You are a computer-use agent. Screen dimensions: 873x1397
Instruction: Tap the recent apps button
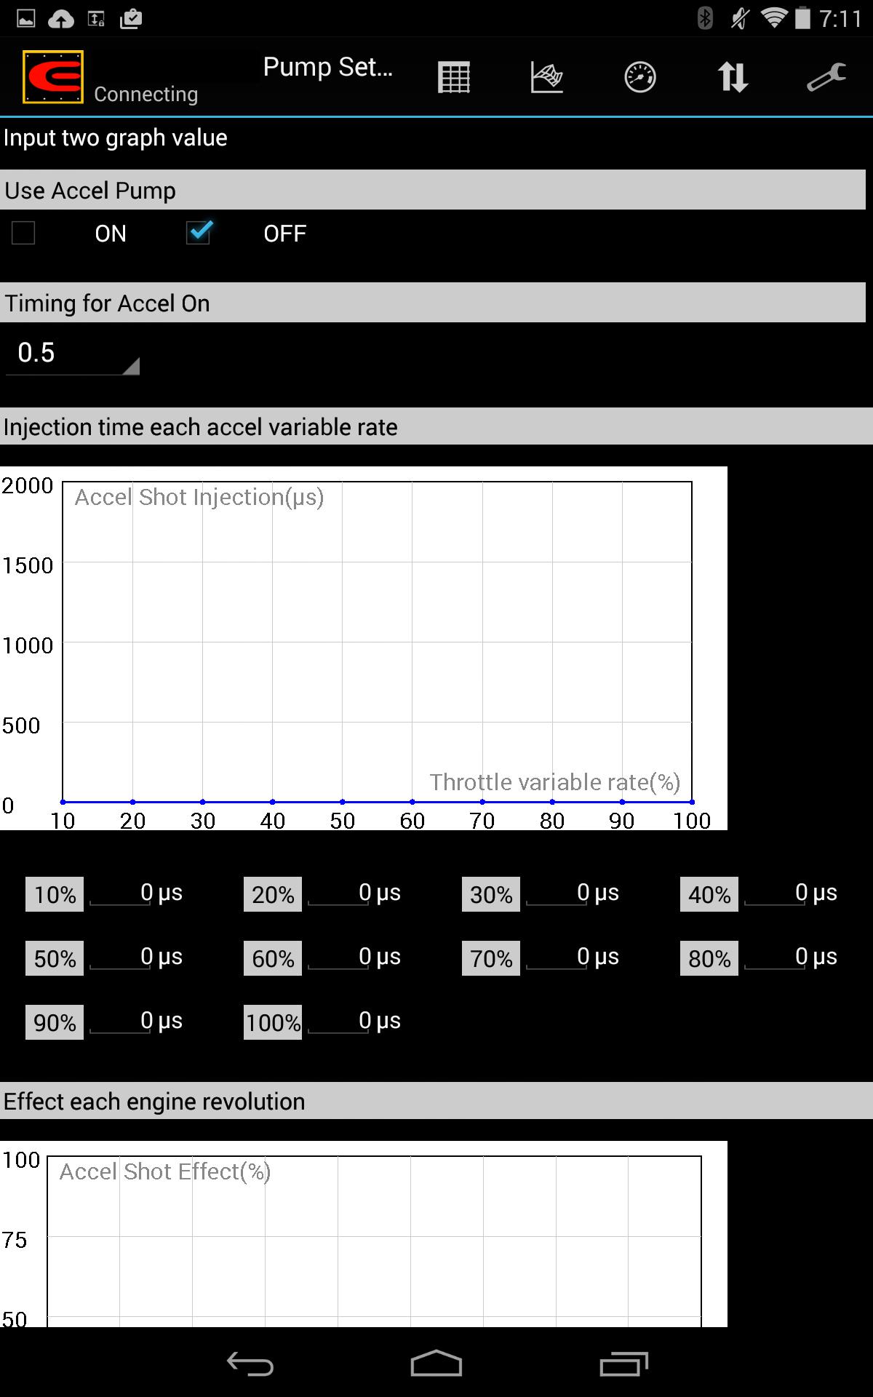coord(623,1364)
